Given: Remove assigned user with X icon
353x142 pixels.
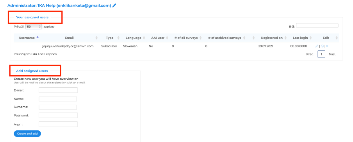Looking at the screenshot, I should pos(327,46).
